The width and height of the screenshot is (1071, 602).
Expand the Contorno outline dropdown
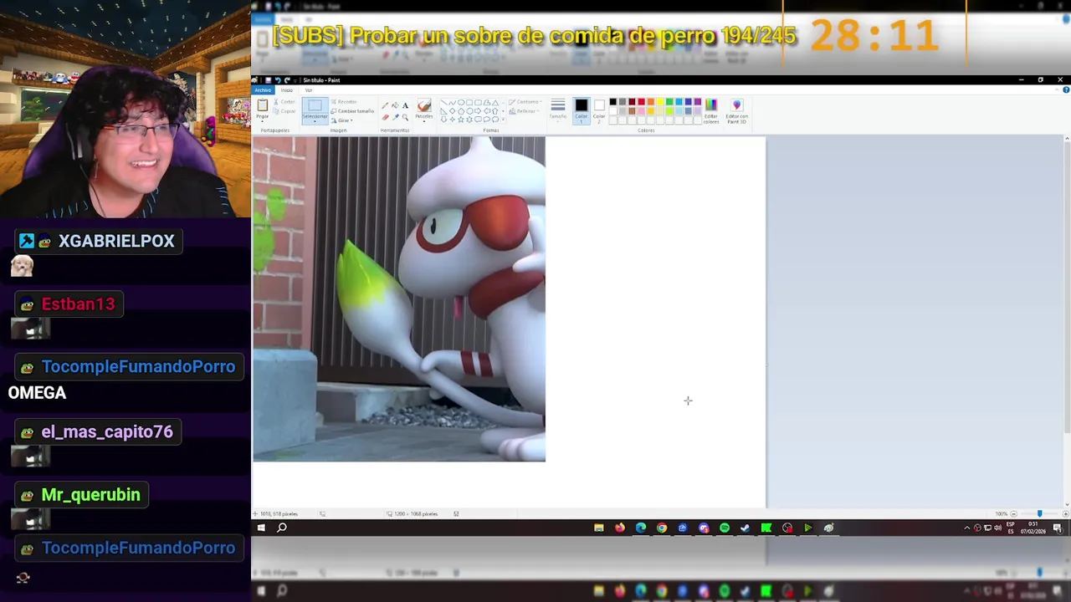point(541,102)
